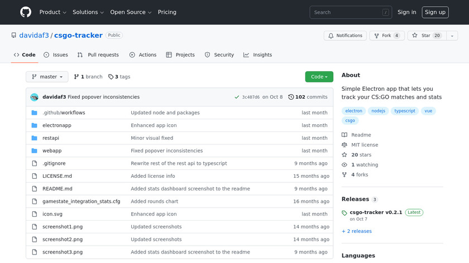The image size is (469, 263).
Task: Click the tag icon next to csgo-tracker v0.2.1
Action: click(344, 213)
